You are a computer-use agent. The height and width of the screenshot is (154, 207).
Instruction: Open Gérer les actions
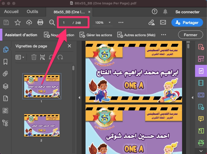(x=96, y=35)
